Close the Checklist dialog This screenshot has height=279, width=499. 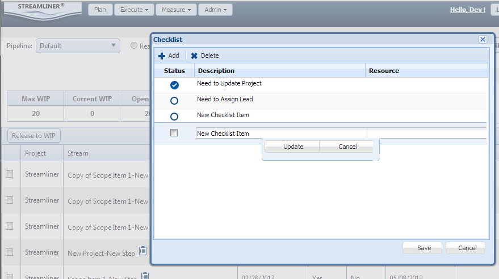click(x=483, y=40)
